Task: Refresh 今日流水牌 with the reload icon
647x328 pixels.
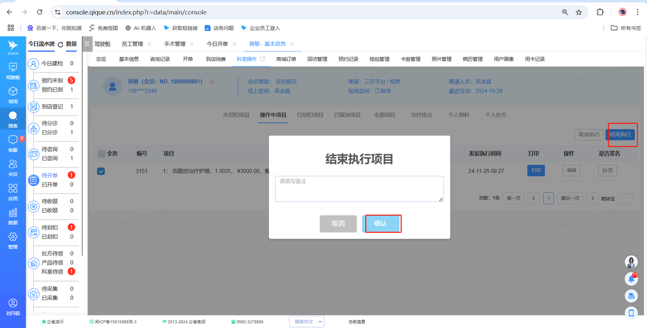Action: (x=60, y=44)
